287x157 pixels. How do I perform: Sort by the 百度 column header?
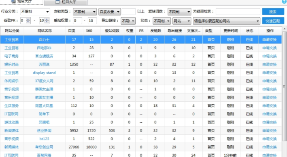(72, 31)
